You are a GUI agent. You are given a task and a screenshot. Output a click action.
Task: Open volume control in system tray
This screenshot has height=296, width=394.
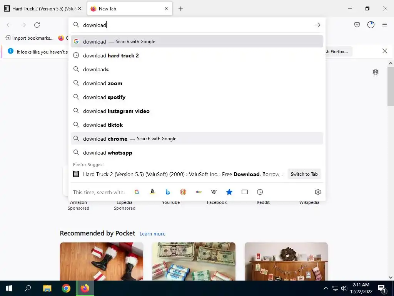(344, 288)
